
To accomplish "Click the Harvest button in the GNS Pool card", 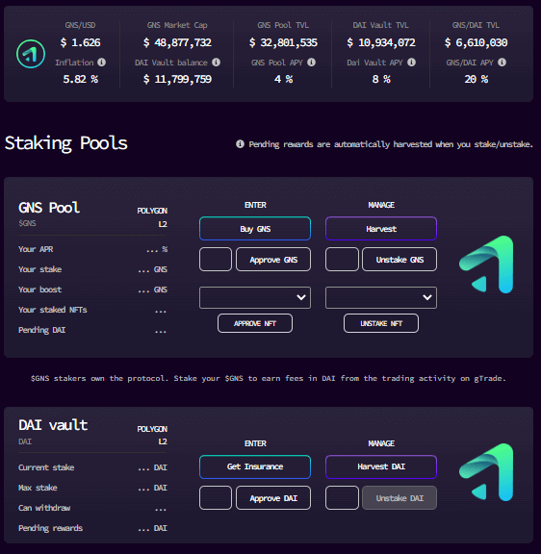I will [381, 229].
